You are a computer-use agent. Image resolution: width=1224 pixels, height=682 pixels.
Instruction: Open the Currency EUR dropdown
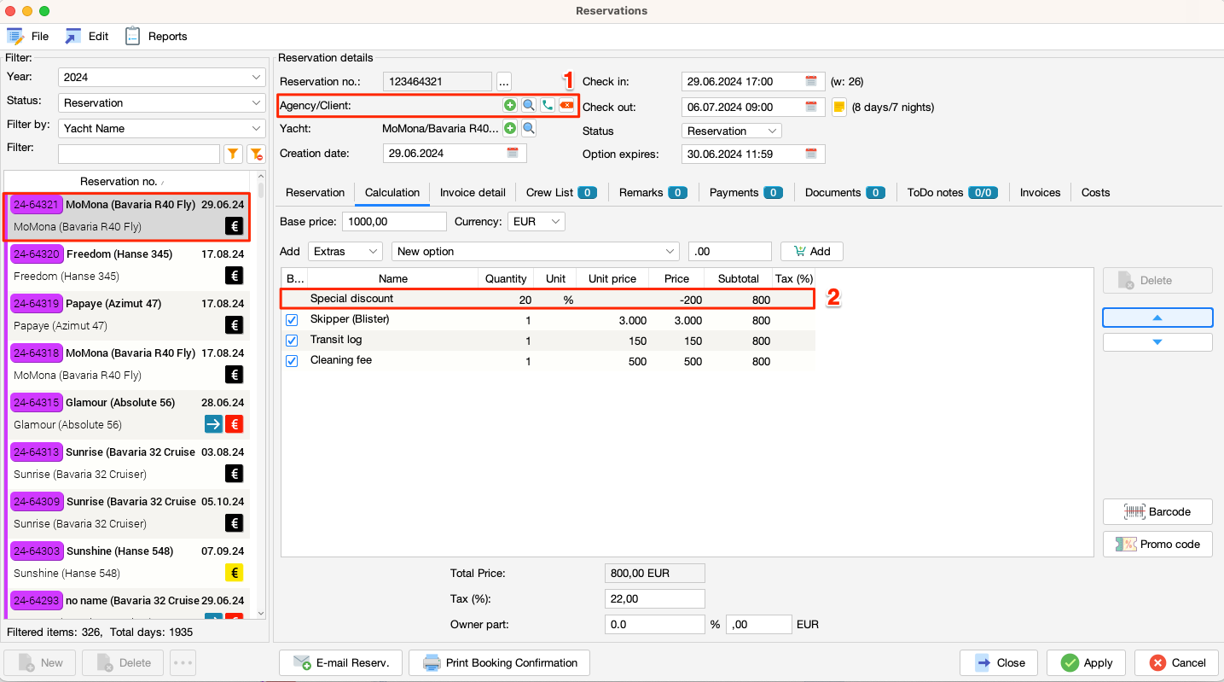tap(537, 221)
